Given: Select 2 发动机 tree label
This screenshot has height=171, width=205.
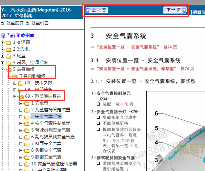Looking at the screenshot, I should [x=21, y=49].
